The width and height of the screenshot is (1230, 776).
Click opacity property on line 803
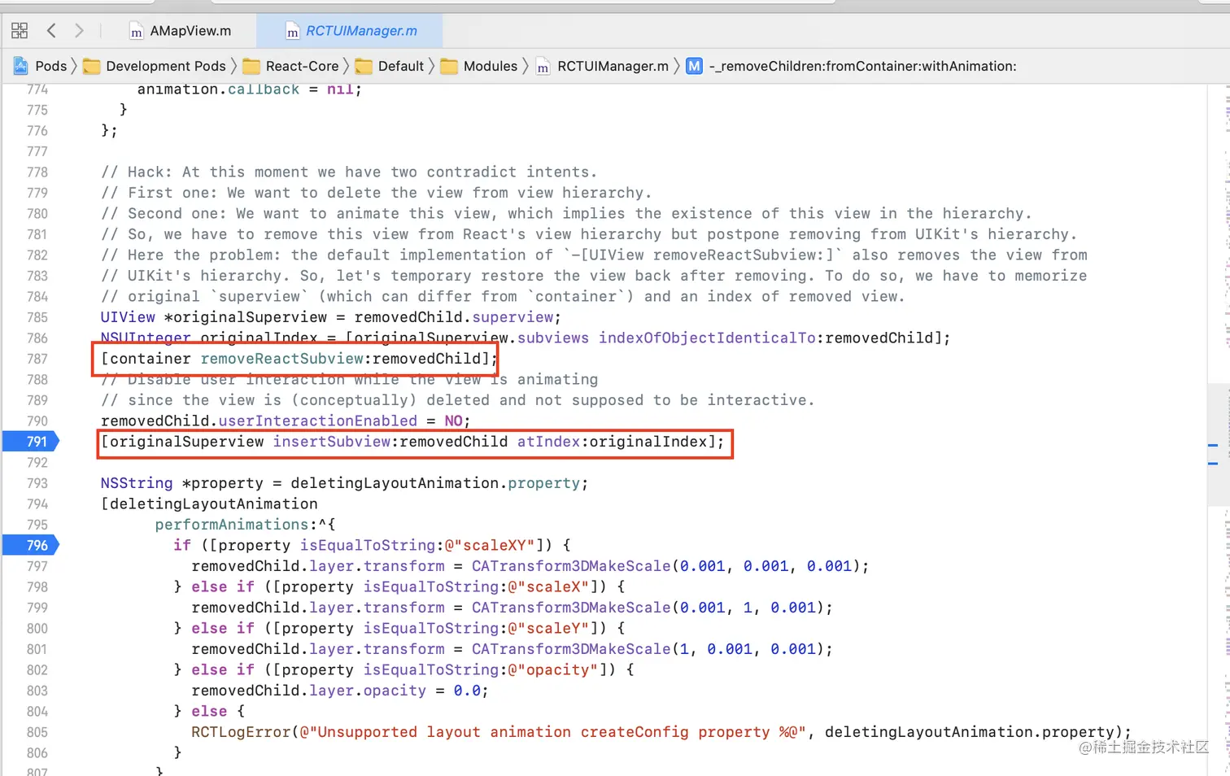395,691
